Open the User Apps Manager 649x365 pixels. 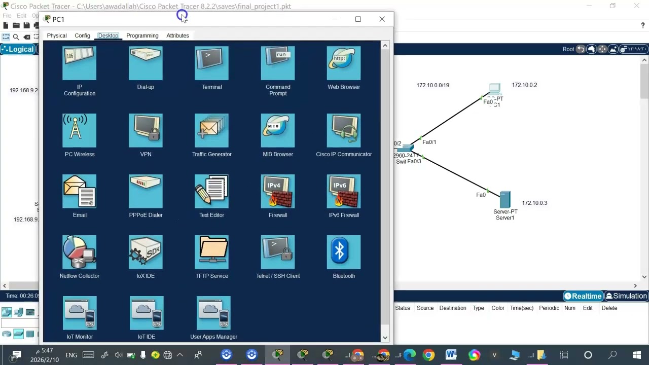pos(213,313)
